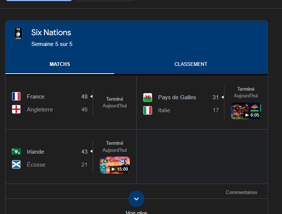Open the CLASSEMENT tab
The height and width of the screenshot is (214, 282).
[x=191, y=64]
